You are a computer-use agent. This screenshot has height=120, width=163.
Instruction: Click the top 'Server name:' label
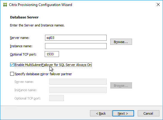(x=20, y=38)
